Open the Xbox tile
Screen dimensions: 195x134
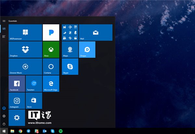tap(51, 50)
